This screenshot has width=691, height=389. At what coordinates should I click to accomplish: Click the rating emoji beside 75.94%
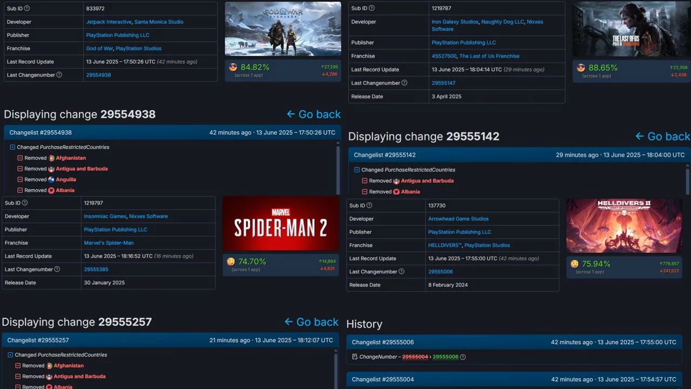[x=575, y=264]
